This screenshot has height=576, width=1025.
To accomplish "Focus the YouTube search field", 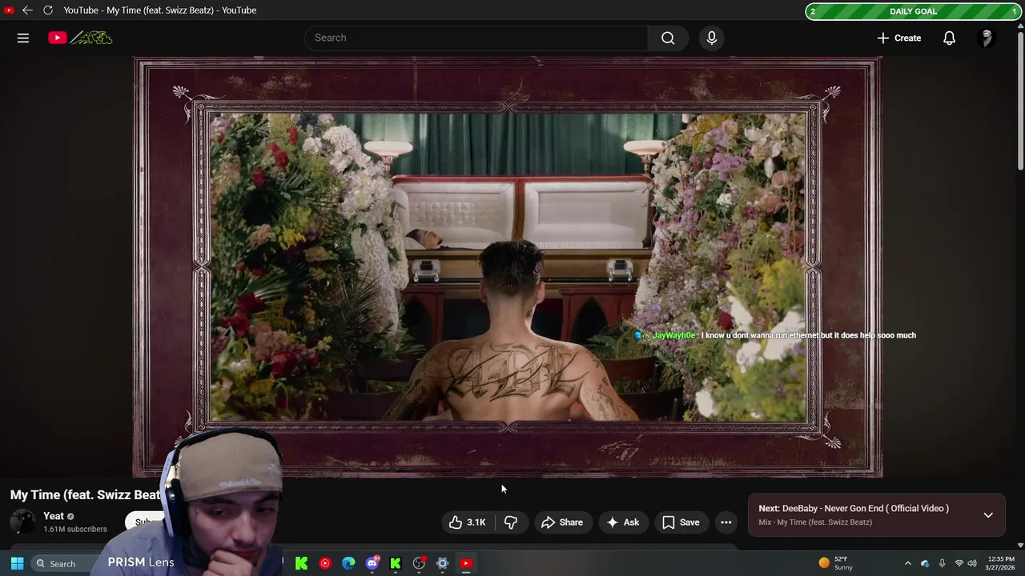I will coord(476,38).
